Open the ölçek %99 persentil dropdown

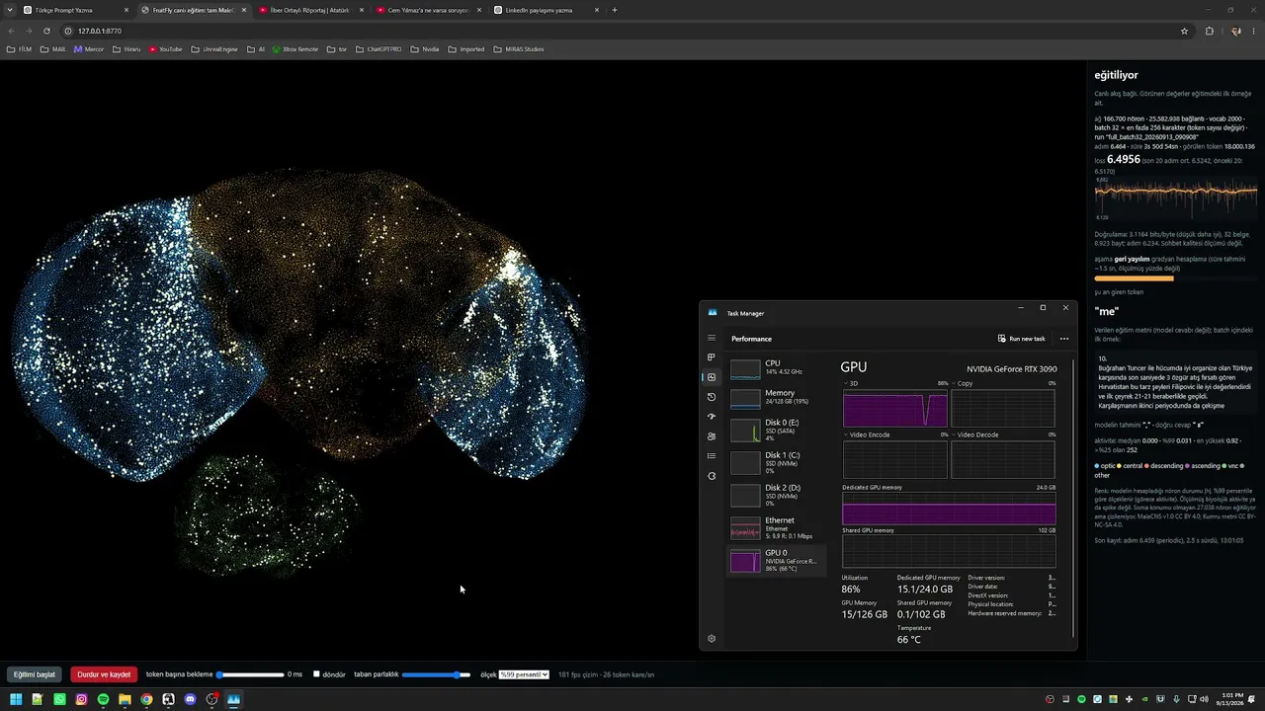[x=524, y=674]
